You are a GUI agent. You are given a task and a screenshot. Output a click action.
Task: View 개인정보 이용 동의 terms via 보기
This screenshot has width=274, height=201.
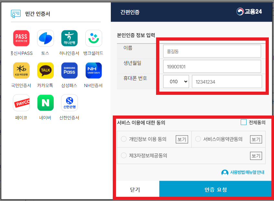click(182, 139)
